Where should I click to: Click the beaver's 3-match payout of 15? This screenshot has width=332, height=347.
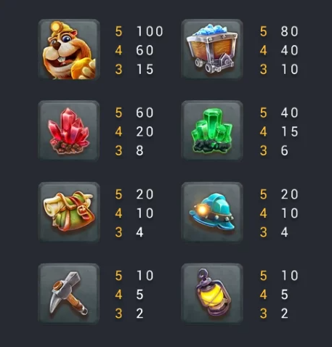pyautogui.click(x=145, y=70)
